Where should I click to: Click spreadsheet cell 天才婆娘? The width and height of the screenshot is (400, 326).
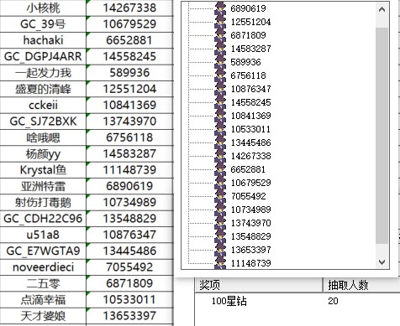[43, 316]
